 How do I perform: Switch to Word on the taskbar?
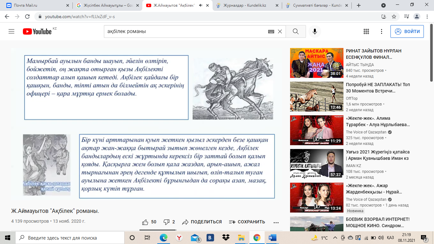[272, 238]
